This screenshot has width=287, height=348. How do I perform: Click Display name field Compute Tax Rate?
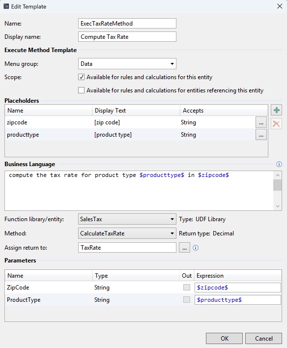coord(127,37)
